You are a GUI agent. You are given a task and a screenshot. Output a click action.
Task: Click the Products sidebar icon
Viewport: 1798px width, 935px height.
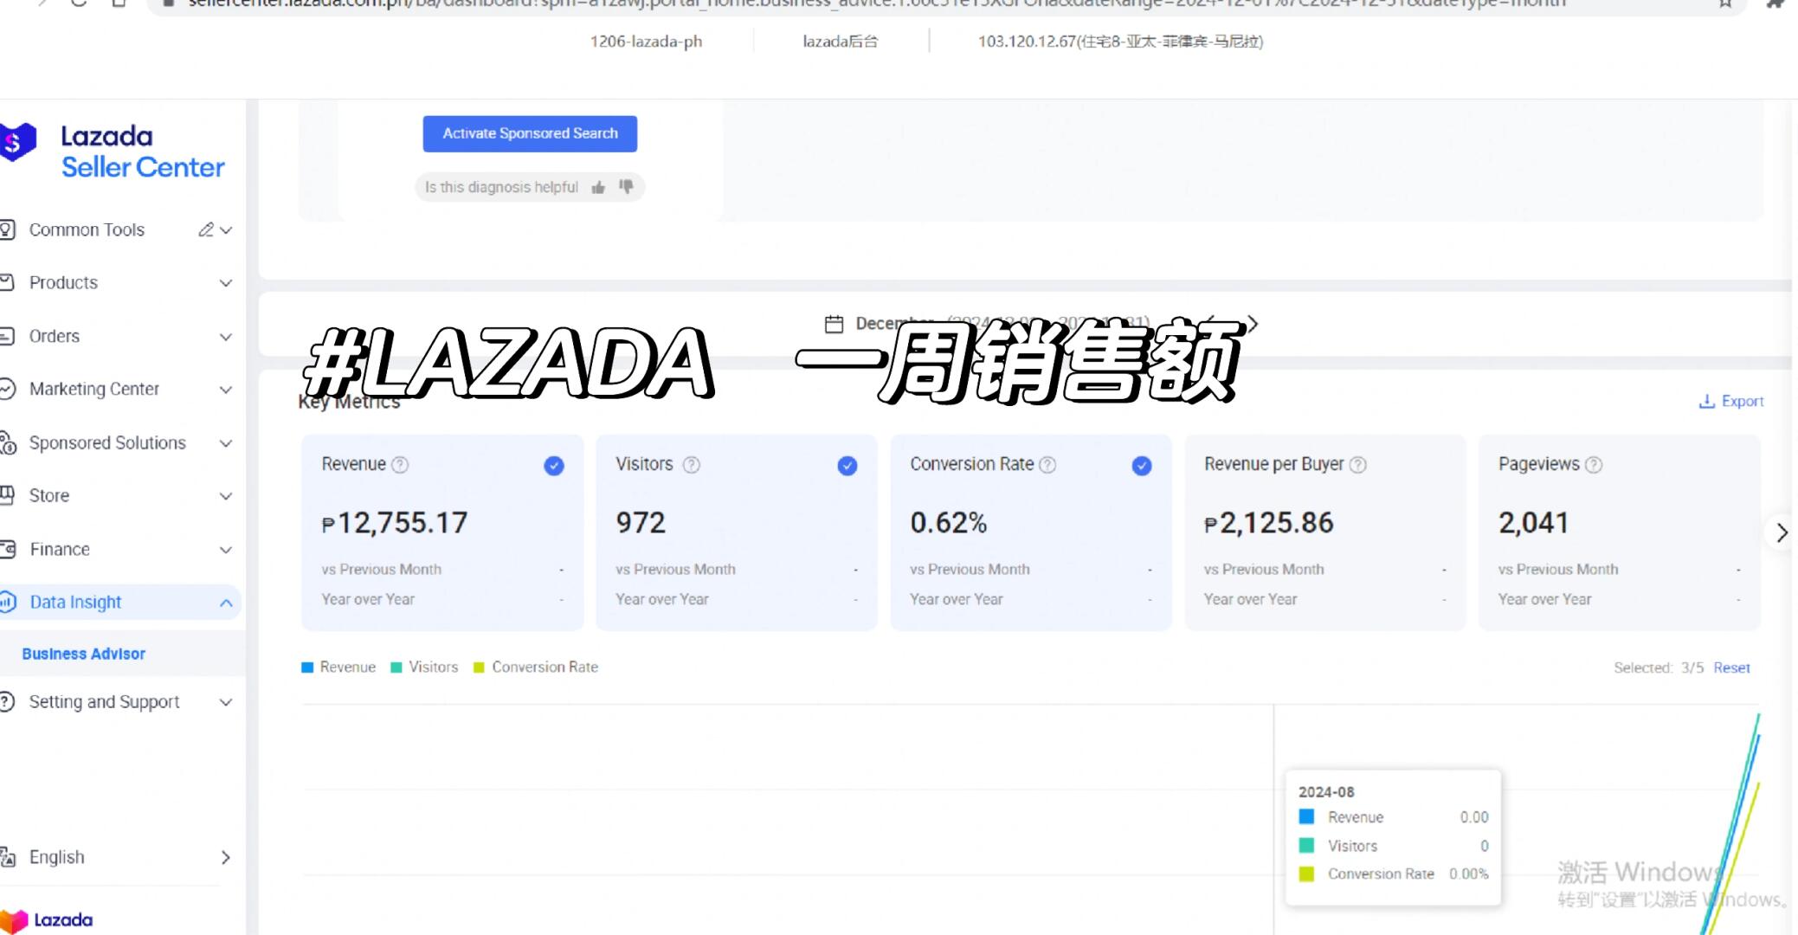point(7,282)
